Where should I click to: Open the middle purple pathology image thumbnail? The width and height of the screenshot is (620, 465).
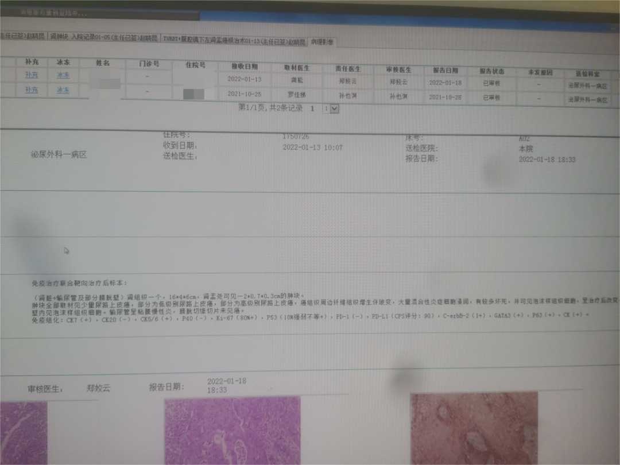[232, 431]
